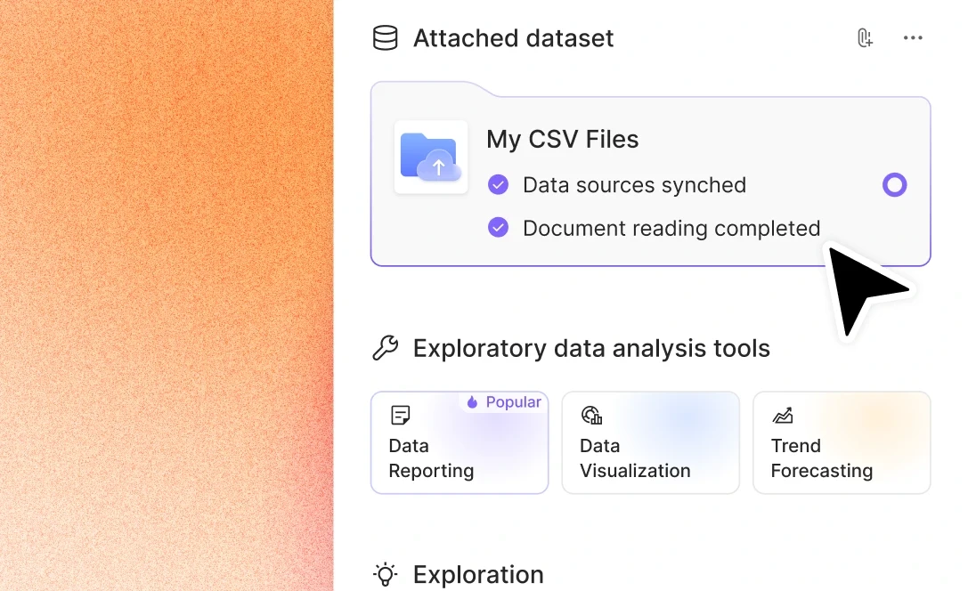Open the Data Reporting tool card

pos(460,442)
